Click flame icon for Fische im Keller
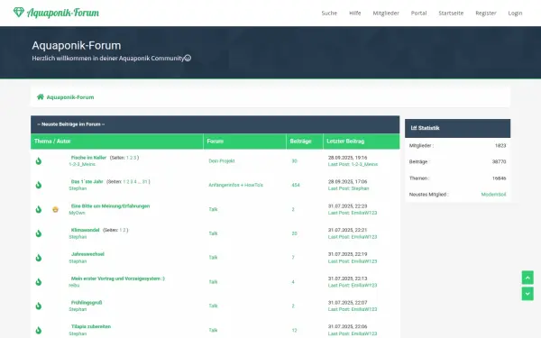The image size is (541, 338). pyautogui.click(x=39, y=161)
